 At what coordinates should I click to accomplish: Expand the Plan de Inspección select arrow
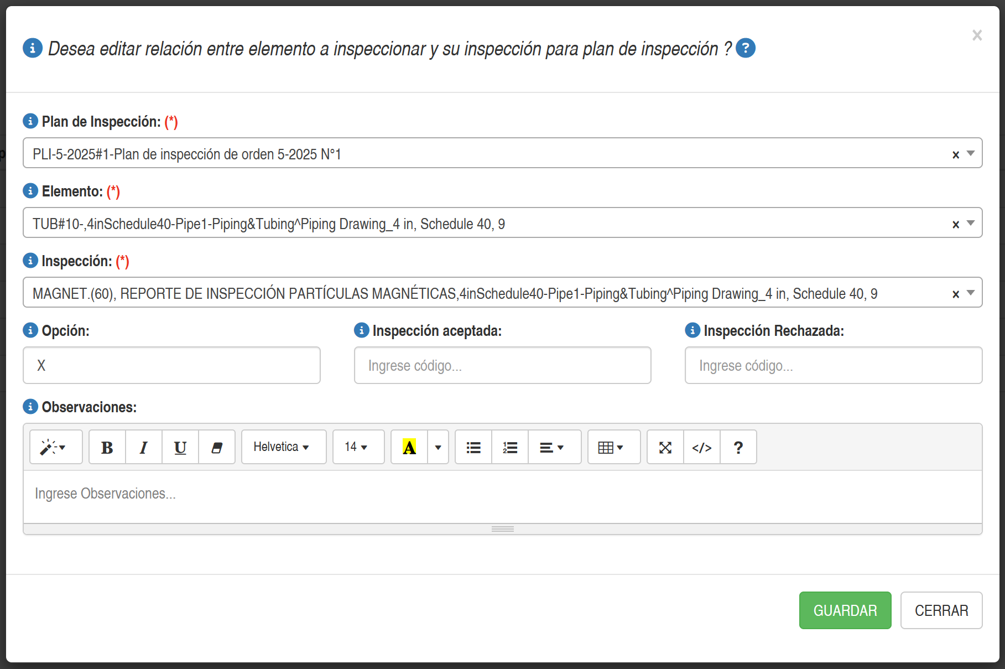tap(971, 153)
